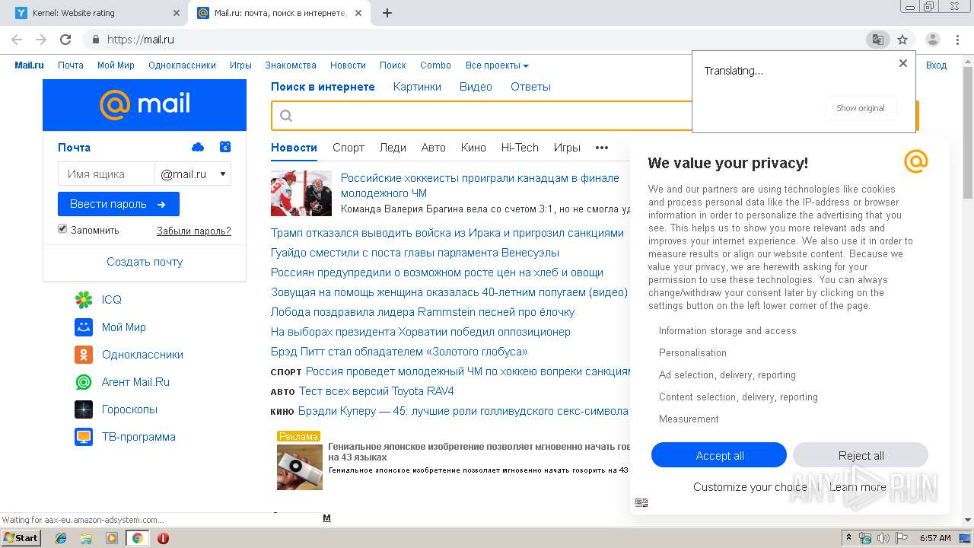Screen dimensions: 974x548
Task: Click the Одноклассники orange icon
Action: pos(84,355)
